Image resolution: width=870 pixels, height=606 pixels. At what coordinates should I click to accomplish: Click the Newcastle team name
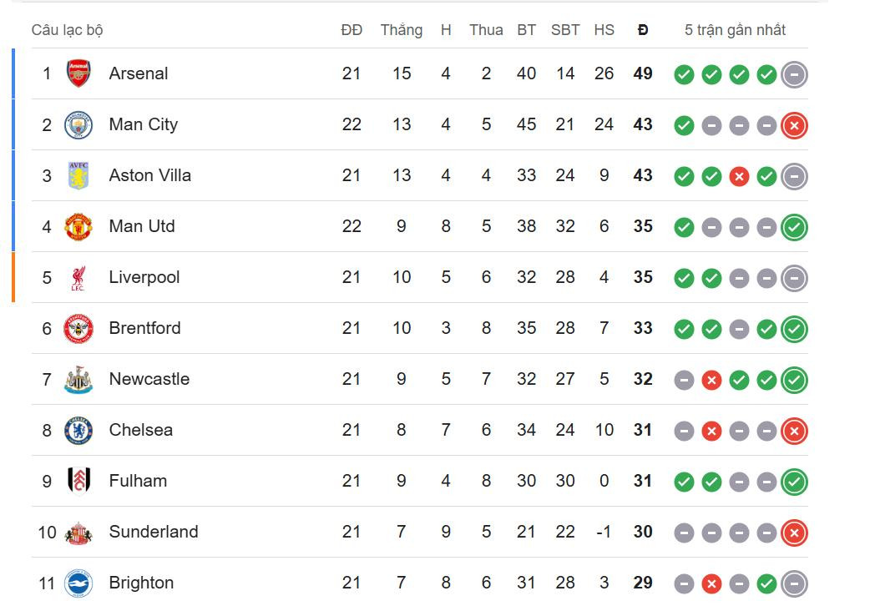pyautogui.click(x=149, y=379)
